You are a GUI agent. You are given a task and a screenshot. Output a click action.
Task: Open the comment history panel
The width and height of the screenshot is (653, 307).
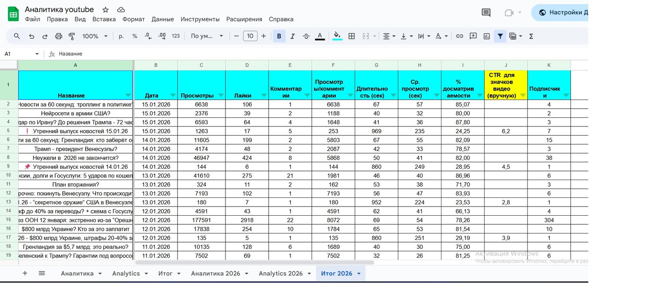click(x=486, y=13)
